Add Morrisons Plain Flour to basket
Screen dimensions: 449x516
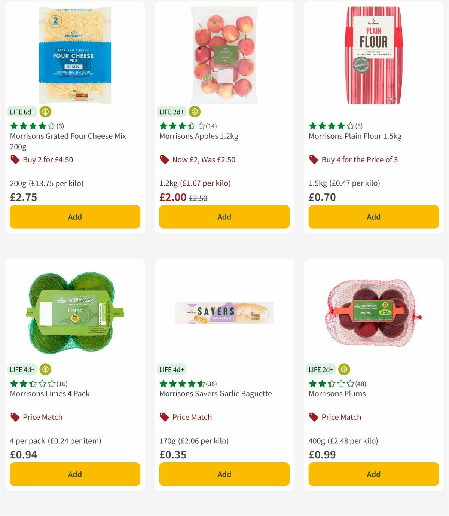pyautogui.click(x=373, y=217)
